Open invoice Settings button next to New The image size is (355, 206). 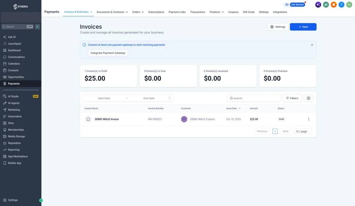point(278,27)
